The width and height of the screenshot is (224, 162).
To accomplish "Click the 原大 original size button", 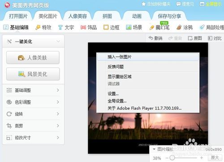I will pyautogui.click(x=215, y=158).
